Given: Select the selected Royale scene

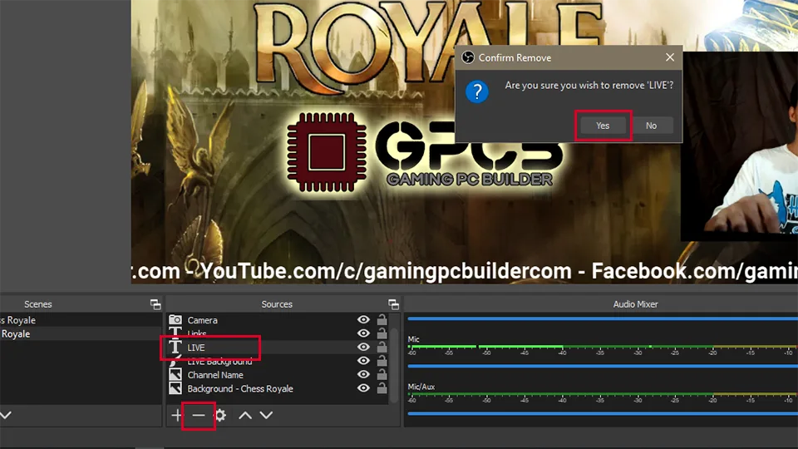Looking at the screenshot, I should [81, 334].
